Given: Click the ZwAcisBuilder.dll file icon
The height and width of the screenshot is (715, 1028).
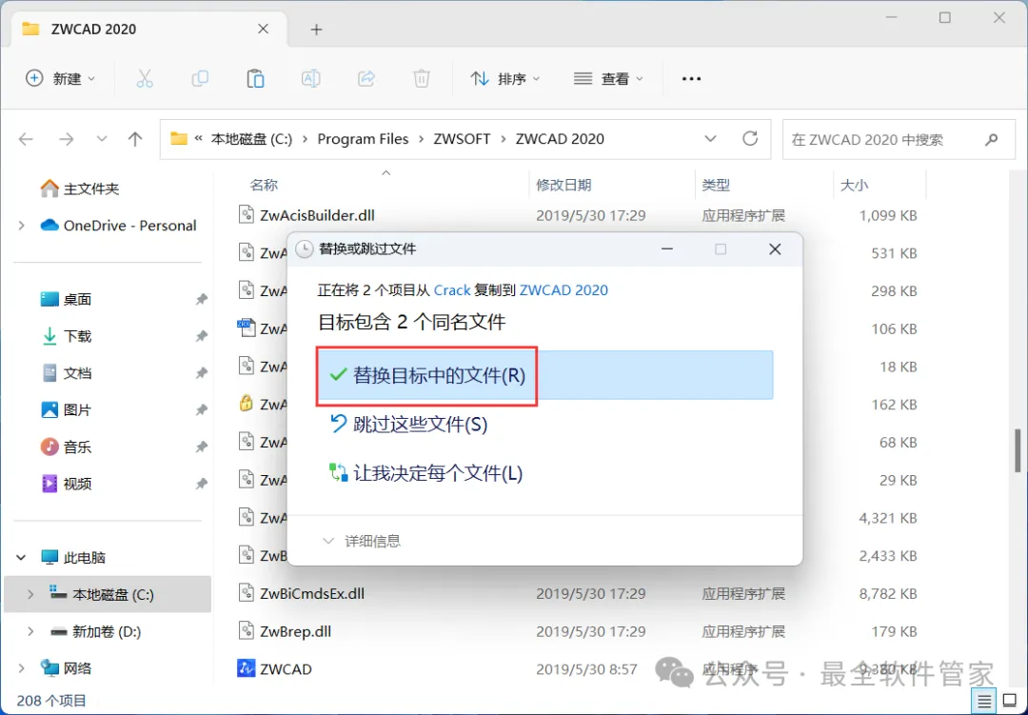Looking at the screenshot, I should [246, 215].
